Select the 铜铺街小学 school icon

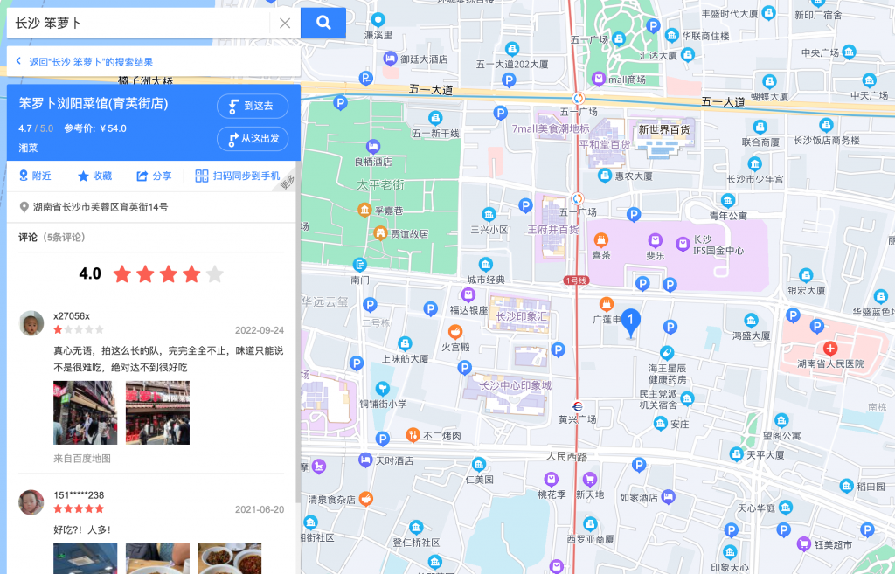click(383, 389)
